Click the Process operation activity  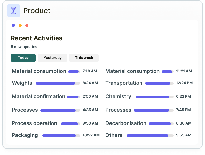click(35, 123)
